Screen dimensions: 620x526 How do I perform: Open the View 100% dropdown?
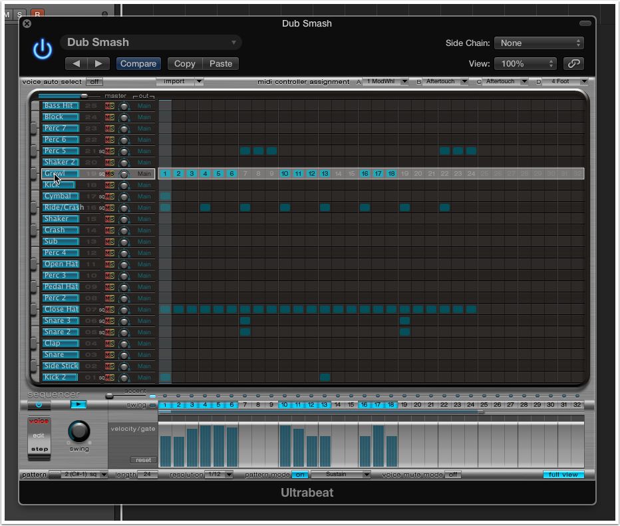(x=525, y=64)
